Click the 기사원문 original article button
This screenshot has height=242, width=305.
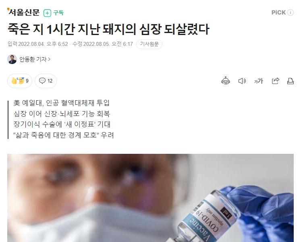pos(149,44)
